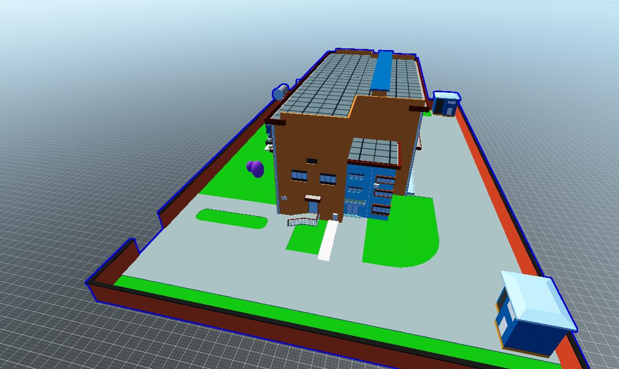
Task: Select the purple tree on the lawn
Action: (x=255, y=168)
